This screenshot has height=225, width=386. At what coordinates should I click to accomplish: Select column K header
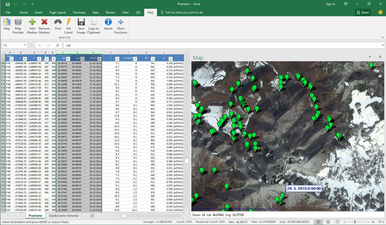(x=146, y=52)
